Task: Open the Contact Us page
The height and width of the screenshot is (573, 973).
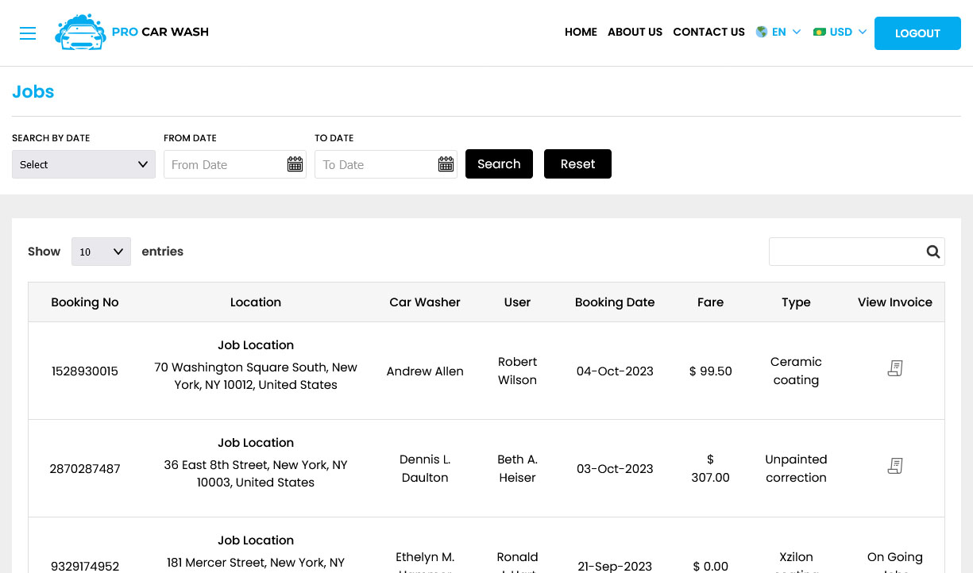Action: [709, 32]
